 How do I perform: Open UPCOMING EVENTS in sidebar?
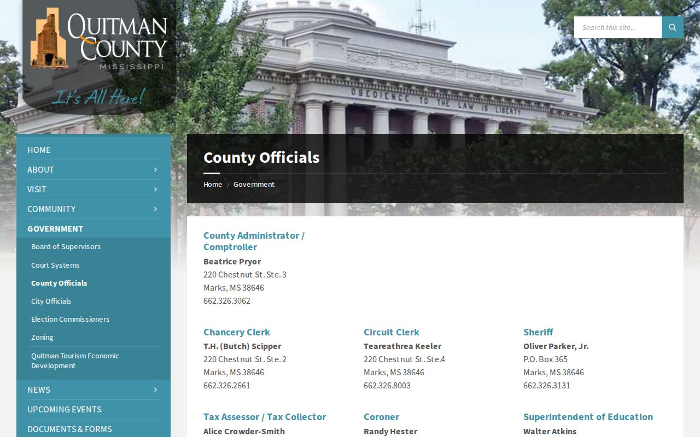click(65, 410)
